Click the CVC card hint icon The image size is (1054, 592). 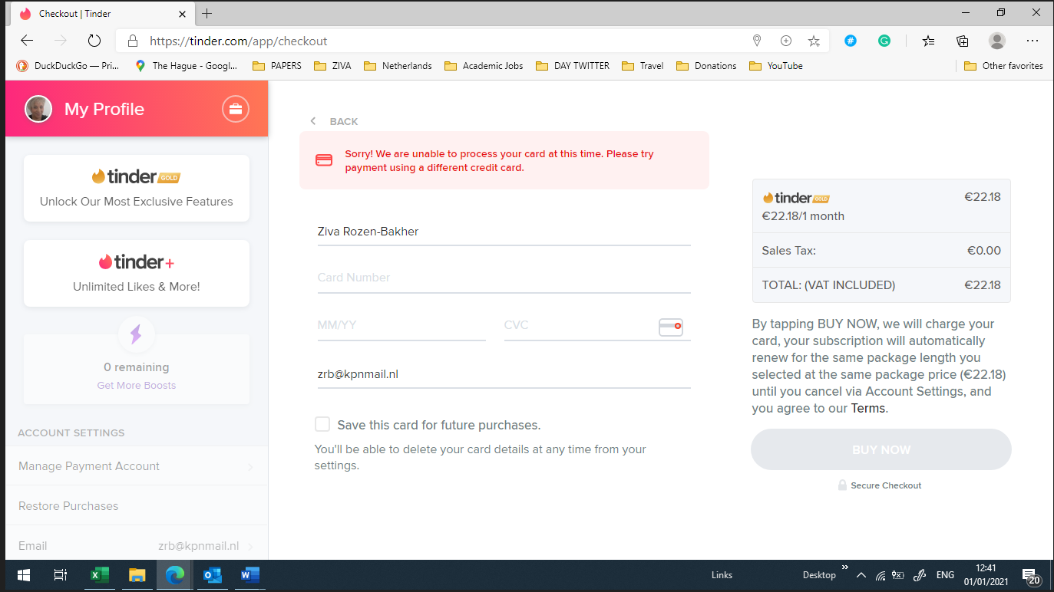point(671,327)
